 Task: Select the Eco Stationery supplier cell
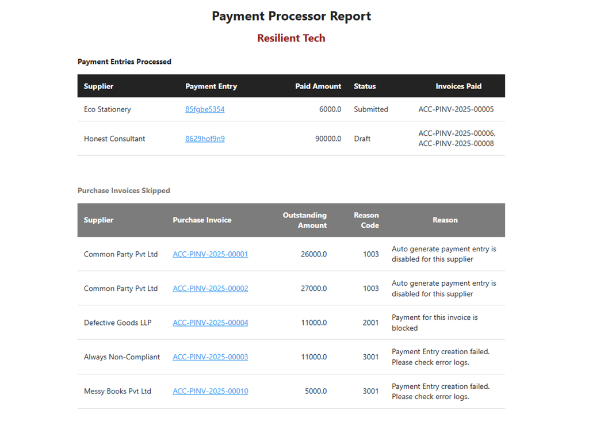(x=108, y=109)
